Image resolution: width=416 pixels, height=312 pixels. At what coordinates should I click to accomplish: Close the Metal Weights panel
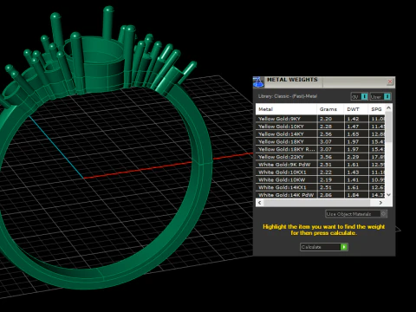390,81
